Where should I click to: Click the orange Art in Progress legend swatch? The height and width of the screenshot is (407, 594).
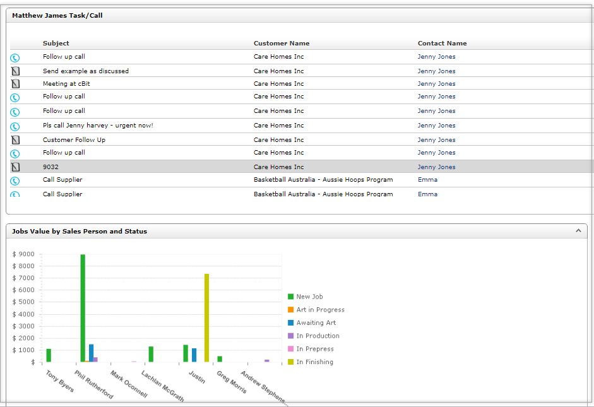290,309
